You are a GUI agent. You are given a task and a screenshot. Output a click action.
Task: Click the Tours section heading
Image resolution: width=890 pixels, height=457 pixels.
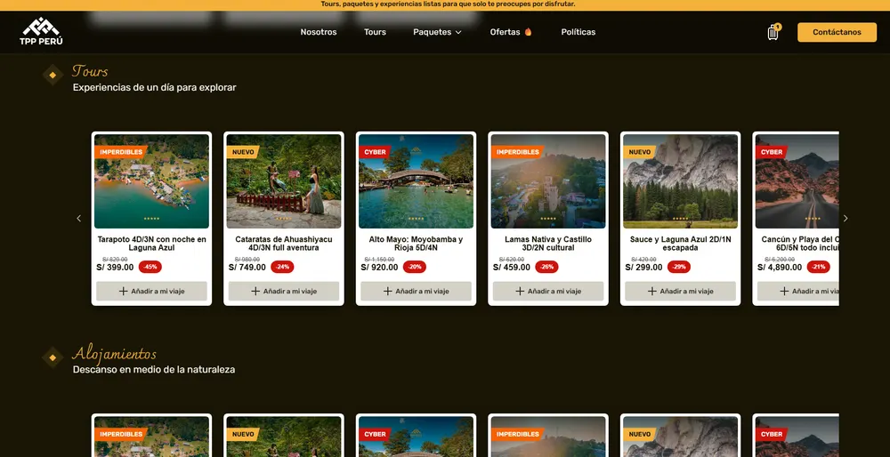[90, 71]
